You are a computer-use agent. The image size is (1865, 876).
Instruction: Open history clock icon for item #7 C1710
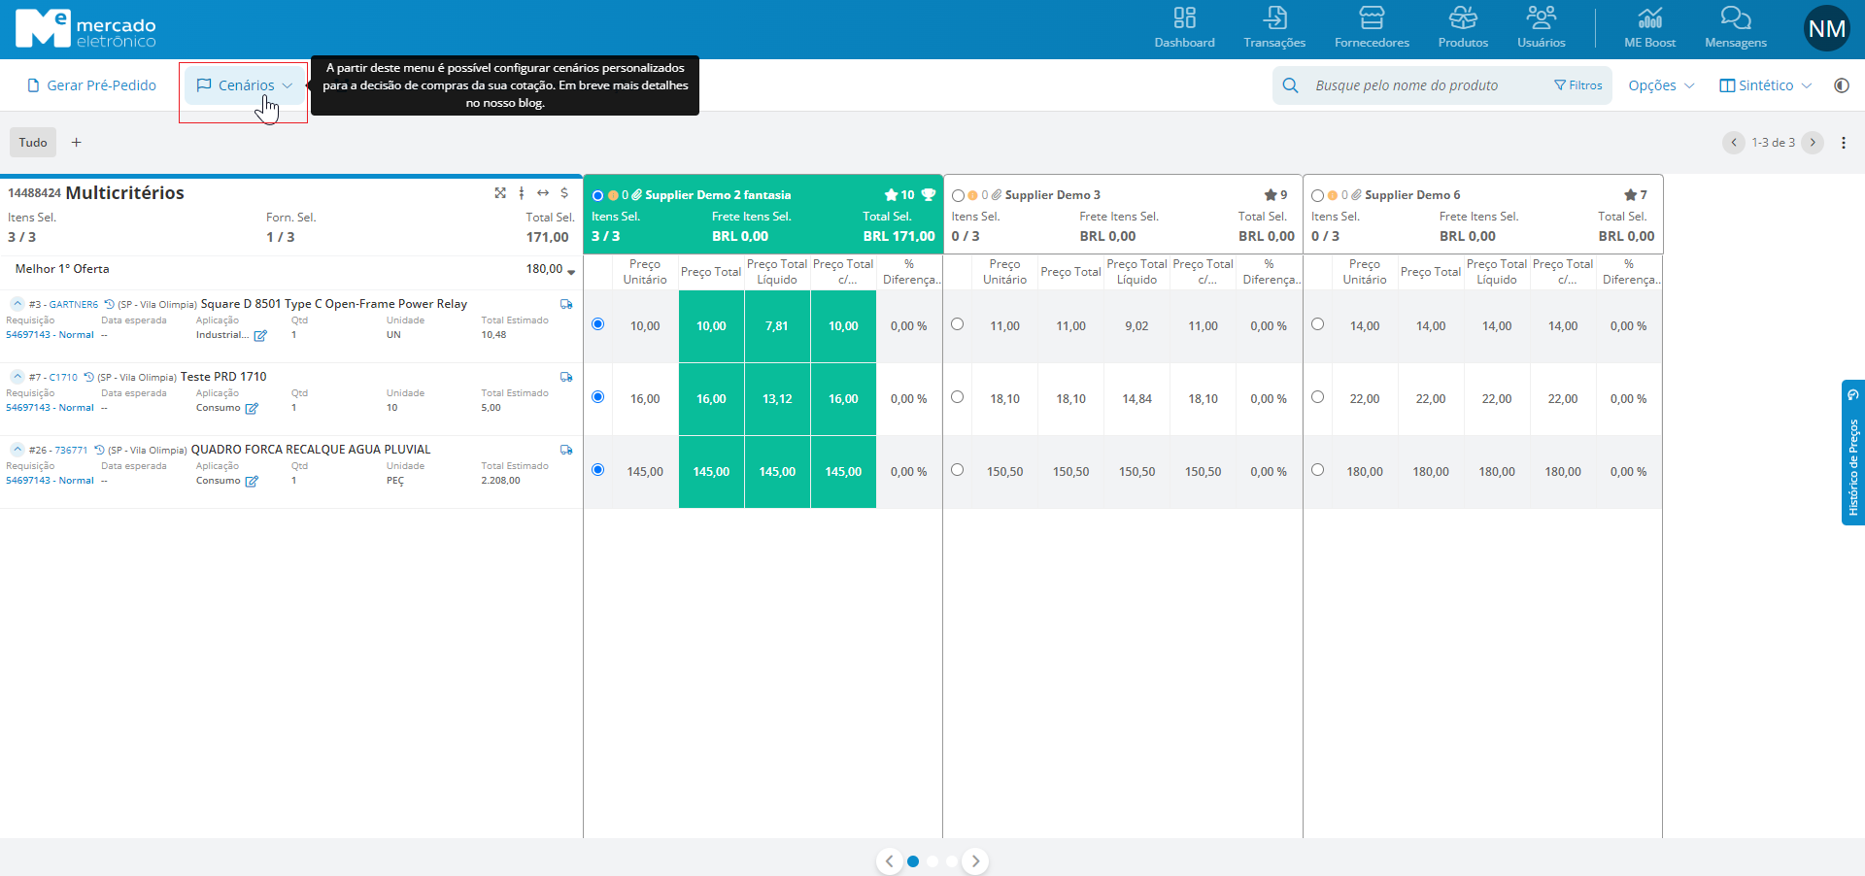point(88,377)
